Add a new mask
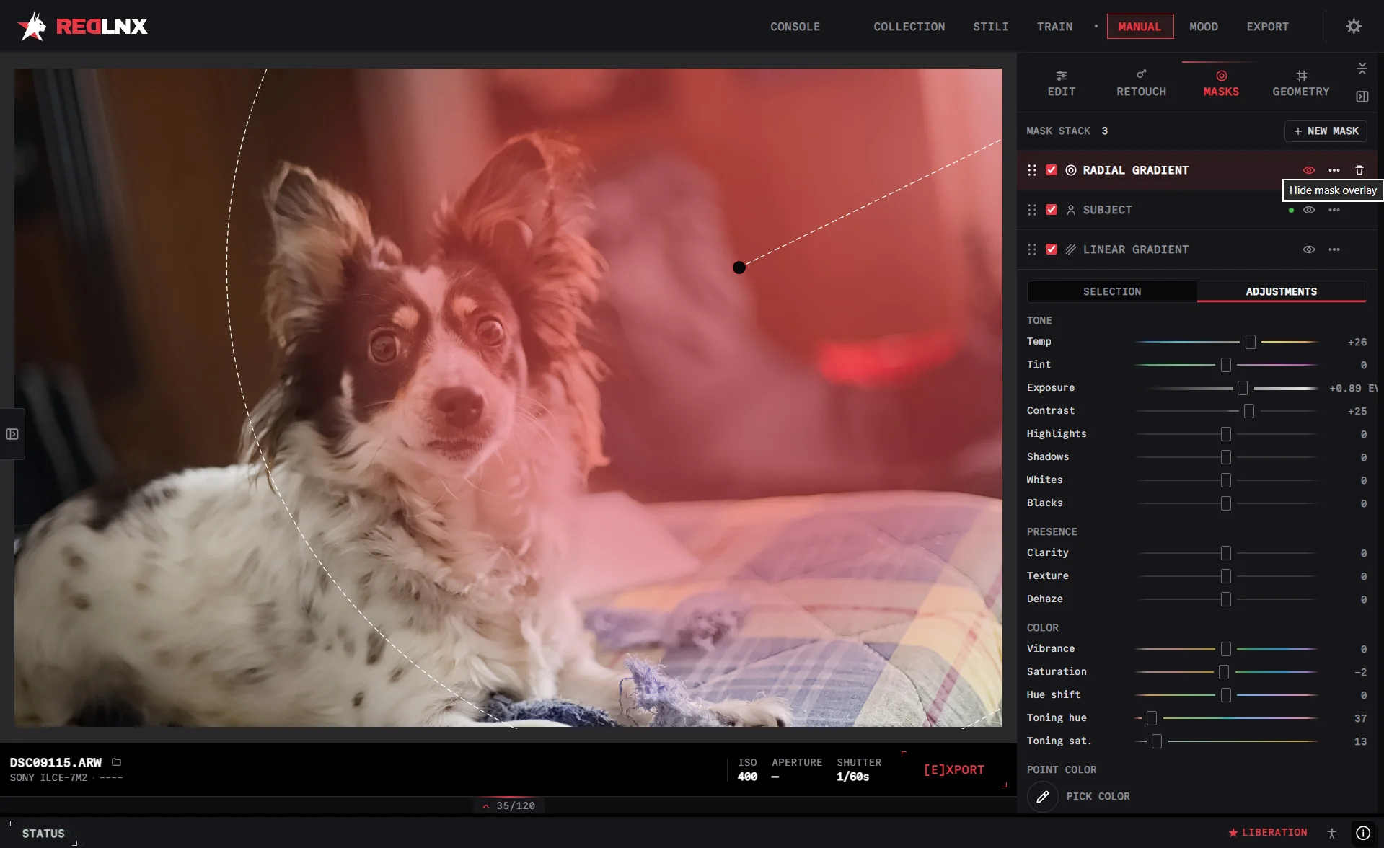 pos(1326,131)
